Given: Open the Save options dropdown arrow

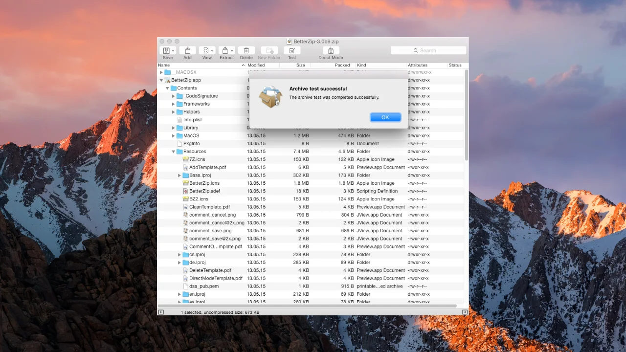Looking at the screenshot, I should pos(173,51).
